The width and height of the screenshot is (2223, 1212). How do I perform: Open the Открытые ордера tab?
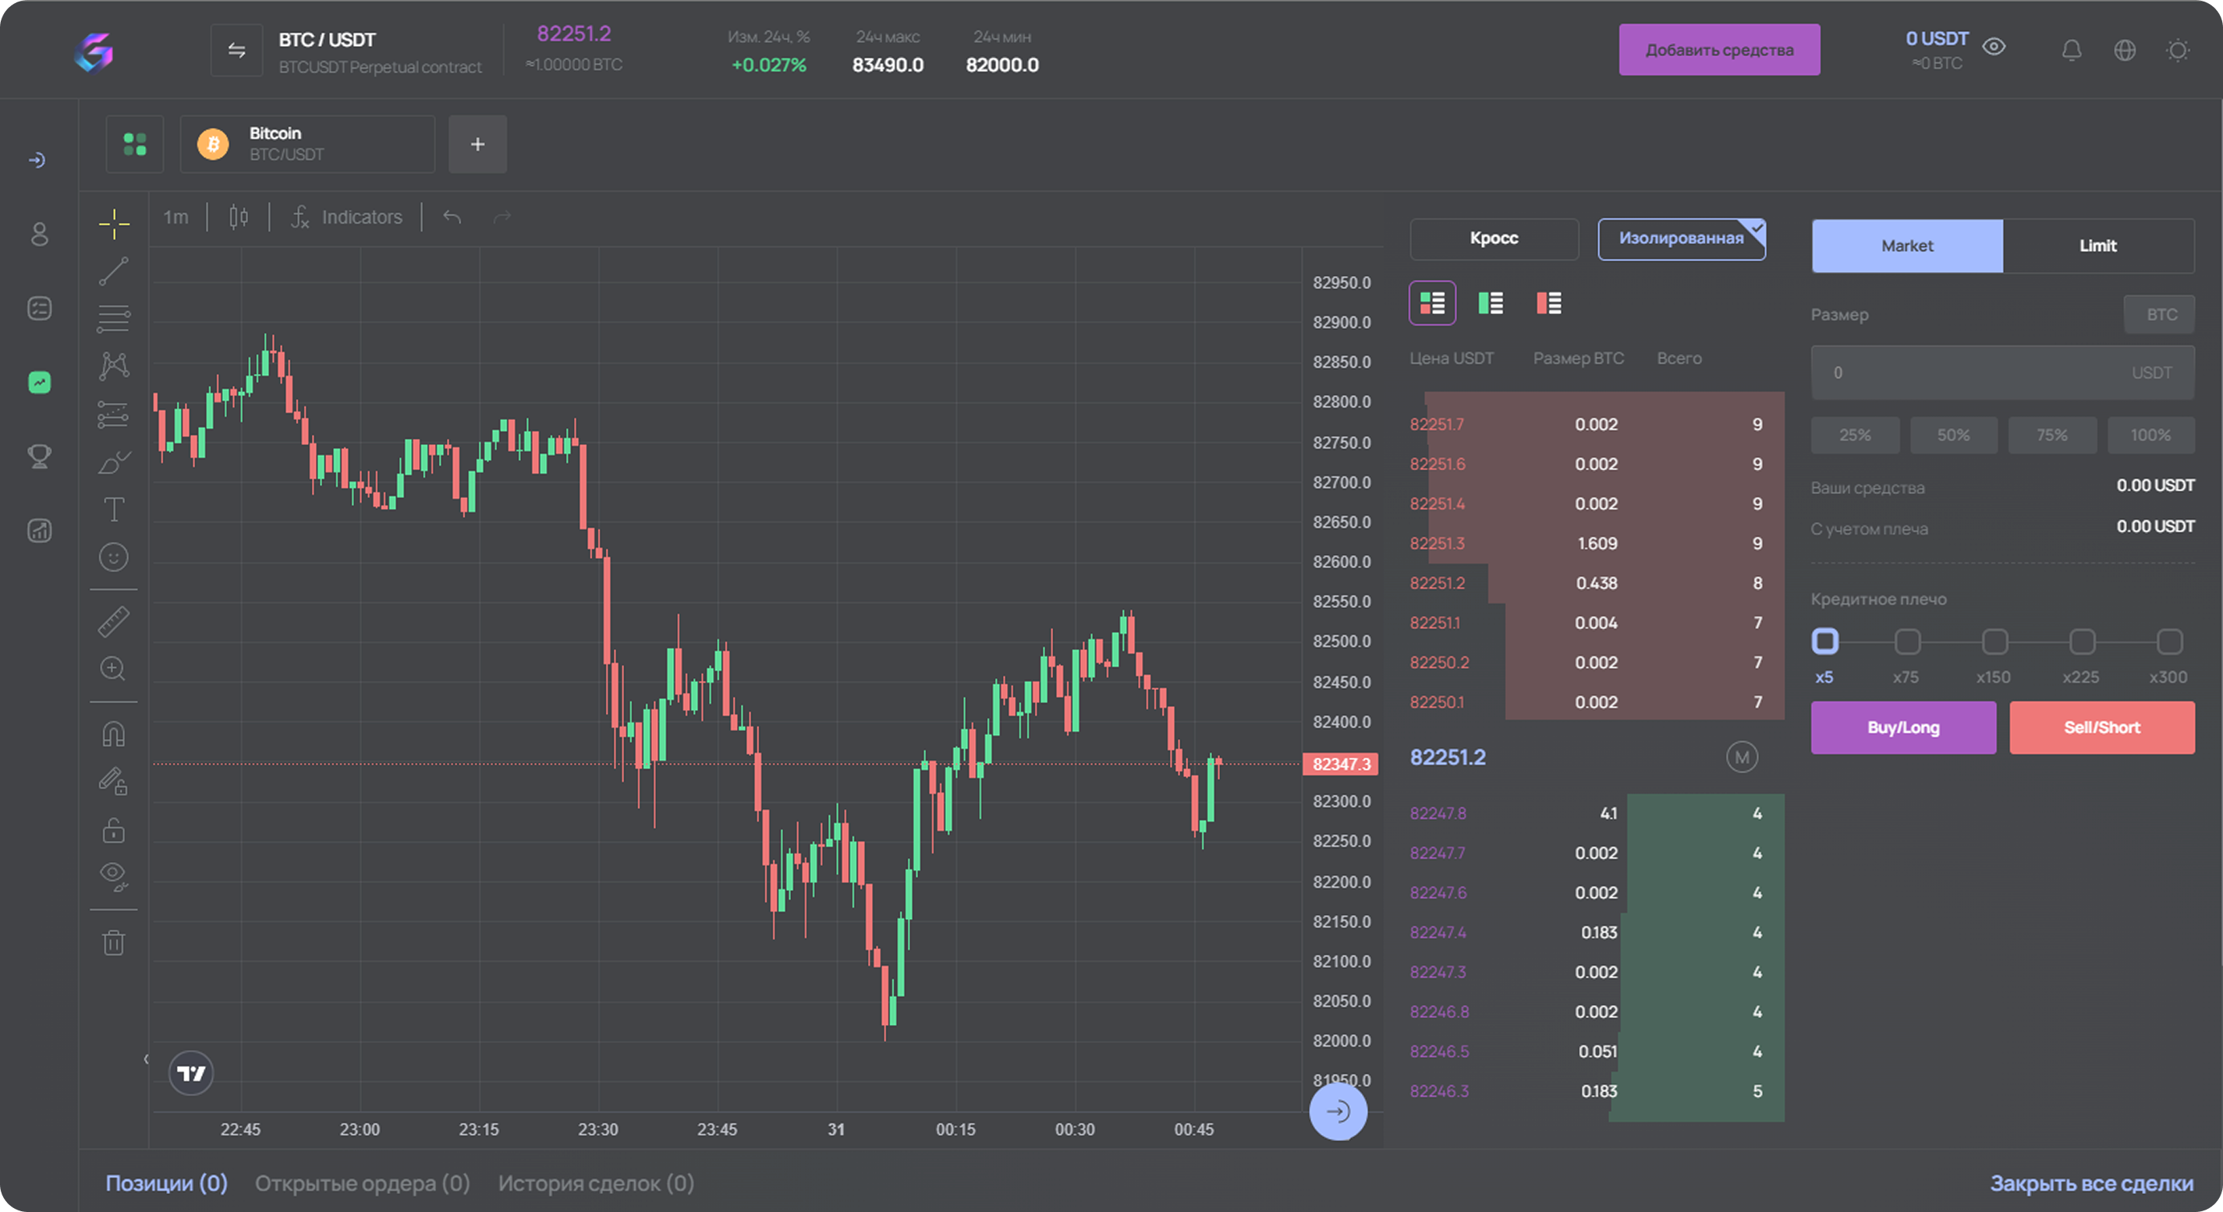point(363,1184)
